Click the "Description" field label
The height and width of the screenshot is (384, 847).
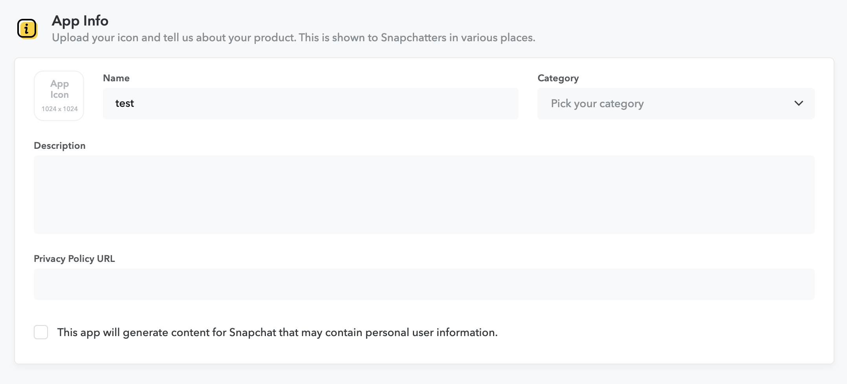click(60, 146)
